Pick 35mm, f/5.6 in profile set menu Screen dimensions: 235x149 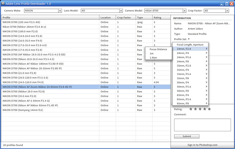(x=190, y=74)
